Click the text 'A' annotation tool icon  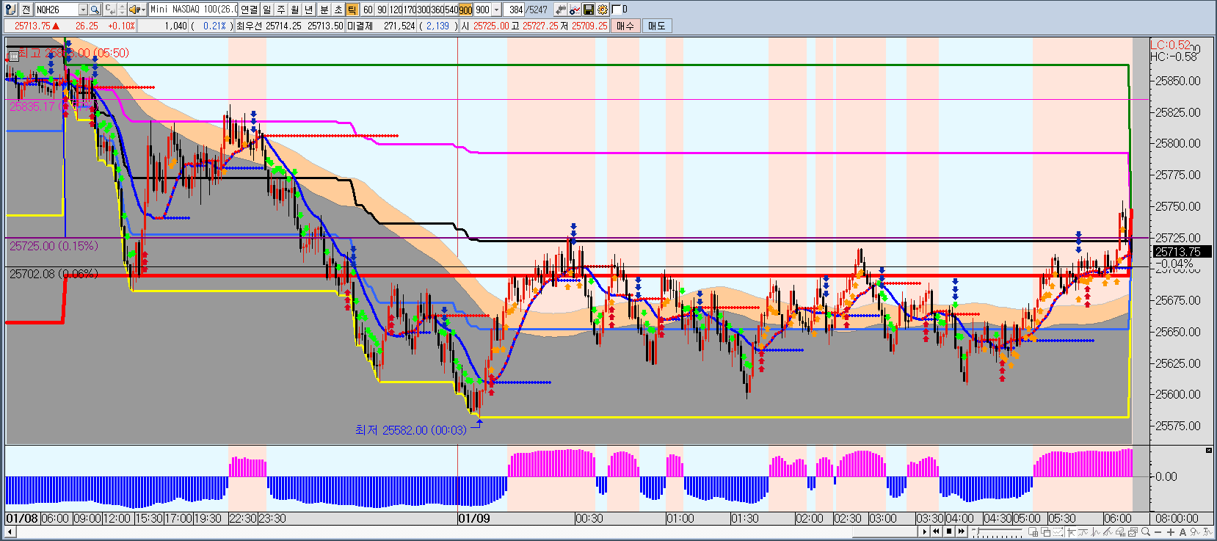(x=1183, y=532)
